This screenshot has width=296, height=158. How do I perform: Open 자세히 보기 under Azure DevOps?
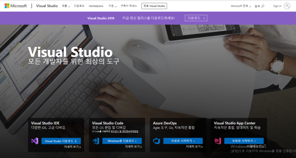point(194,147)
